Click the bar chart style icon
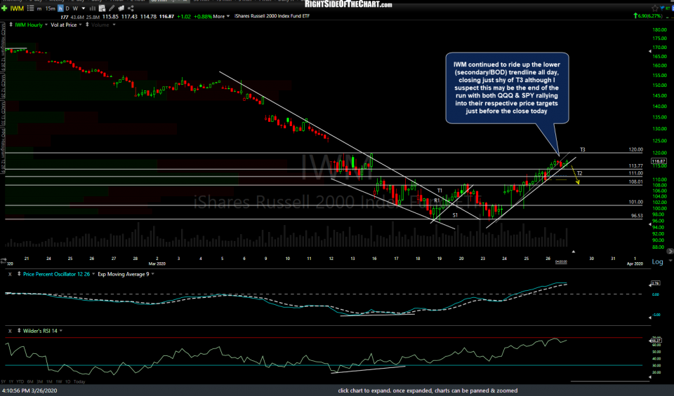This screenshot has width=674, height=396. tap(93, 8)
